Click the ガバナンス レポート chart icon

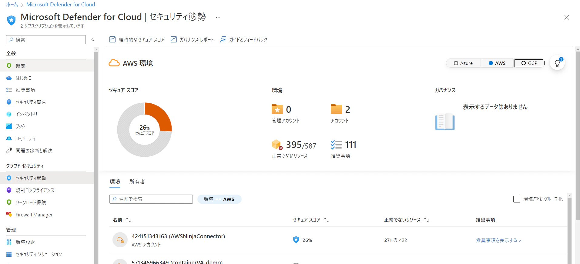[x=174, y=39]
